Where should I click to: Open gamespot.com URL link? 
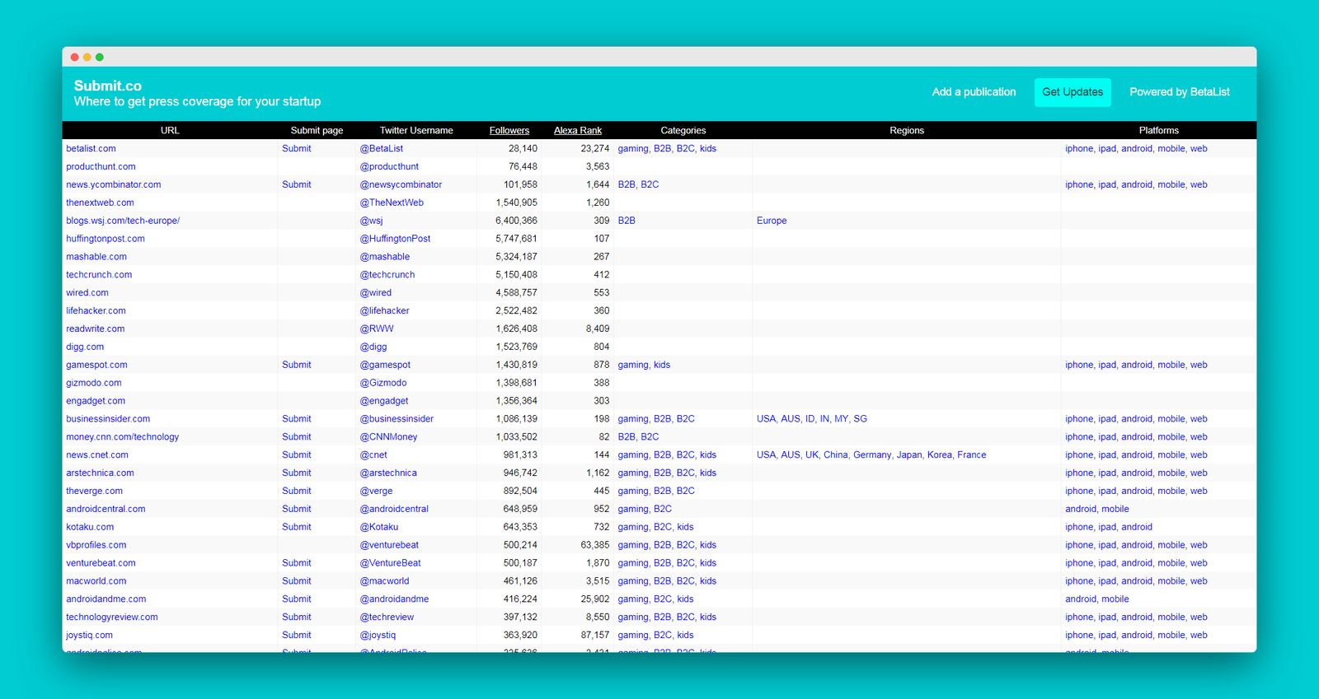click(96, 366)
